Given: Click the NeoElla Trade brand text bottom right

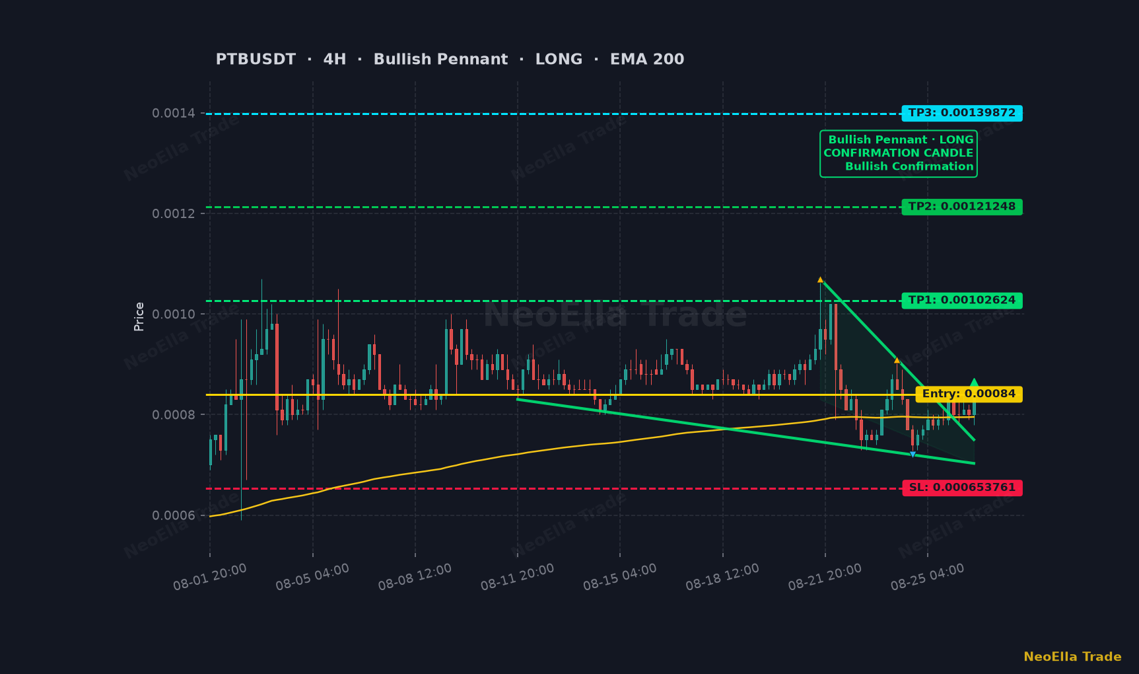Looking at the screenshot, I should (1072, 657).
